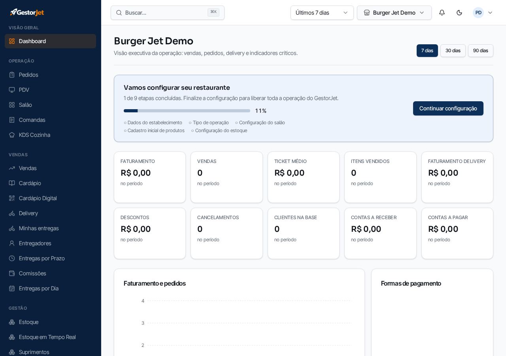
Task: Select the 7 dias period button
Action: (427, 51)
